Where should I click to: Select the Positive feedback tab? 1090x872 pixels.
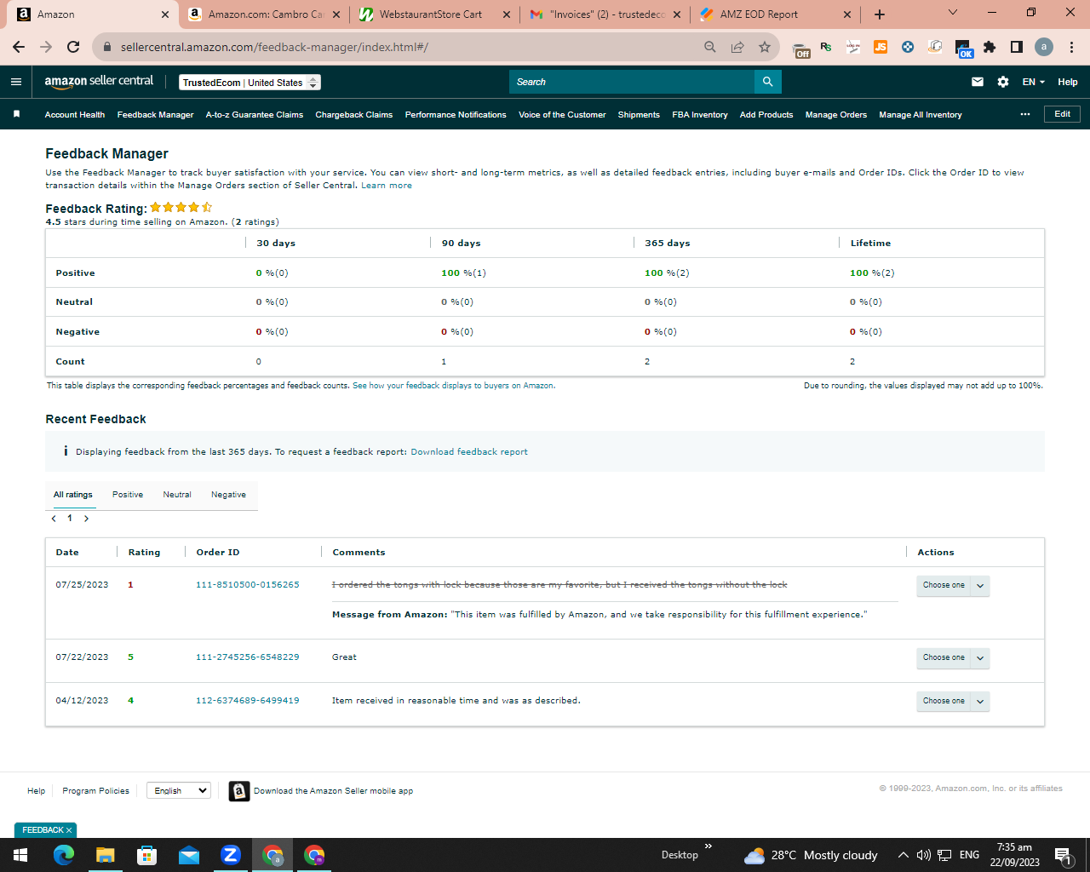coord(128,495)
